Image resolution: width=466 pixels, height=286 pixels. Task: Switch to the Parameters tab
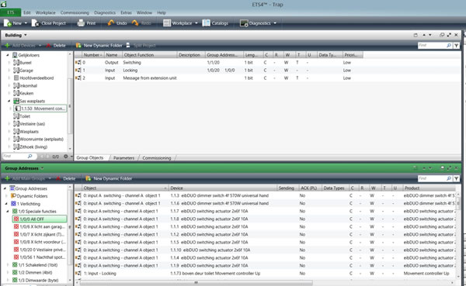click(123, 158)
